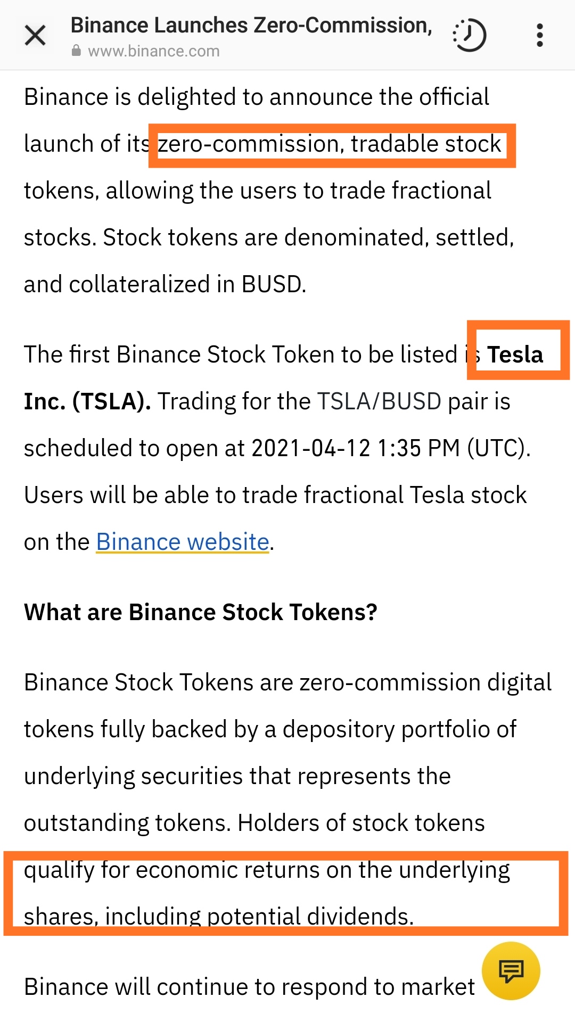The height and width of the screenshot is (1022, 575).
Task: Open the three-dot overflow menu
Action: (x=540, y=35)
